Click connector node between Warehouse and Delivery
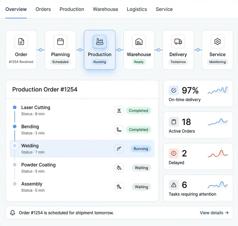Screen dimensions: 238x226 [x=159, y=50]
